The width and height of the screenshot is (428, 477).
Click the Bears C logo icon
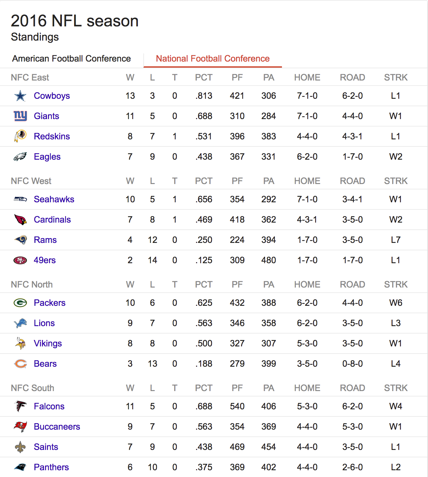[x=20, y=364]
